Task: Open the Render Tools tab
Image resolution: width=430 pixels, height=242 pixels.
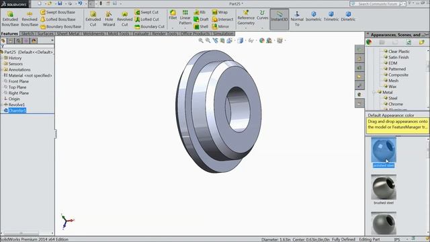Action: click(165, 34)
